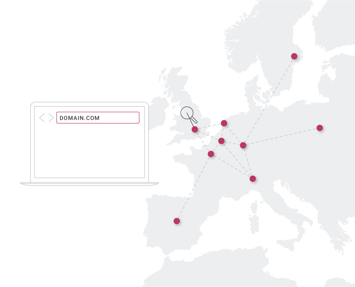Image resolution: width=355 pixels, height=287 pixels.
Task: Select the Netherlands network node
Action: [224, 123]
